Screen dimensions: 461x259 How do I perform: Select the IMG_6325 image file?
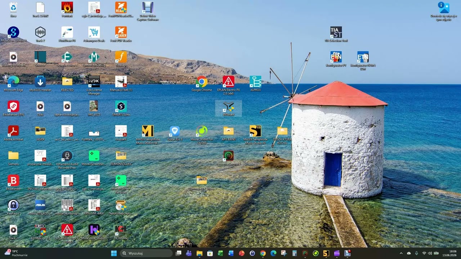click(x=94, y=108)
